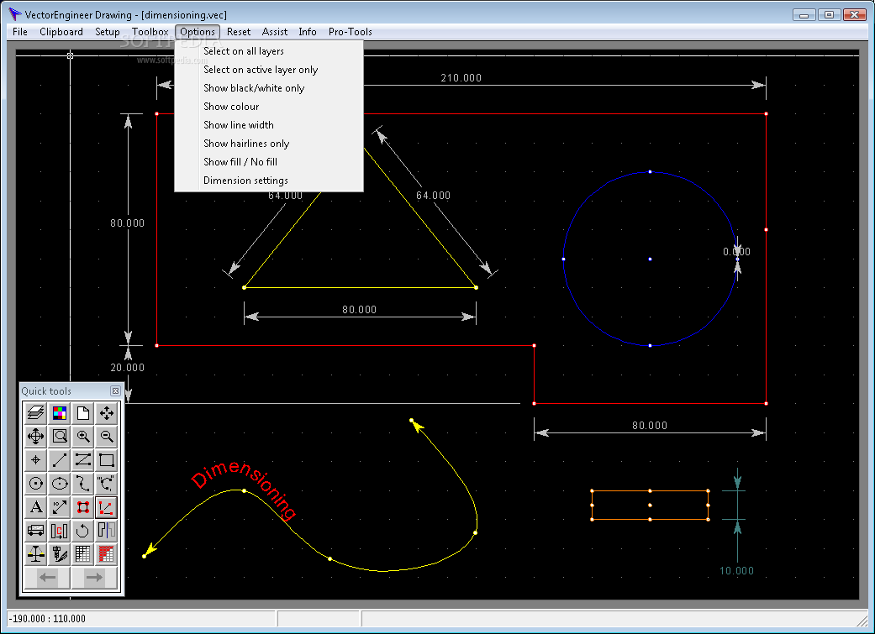Click the blue circle's centre point

click(650, 259)
